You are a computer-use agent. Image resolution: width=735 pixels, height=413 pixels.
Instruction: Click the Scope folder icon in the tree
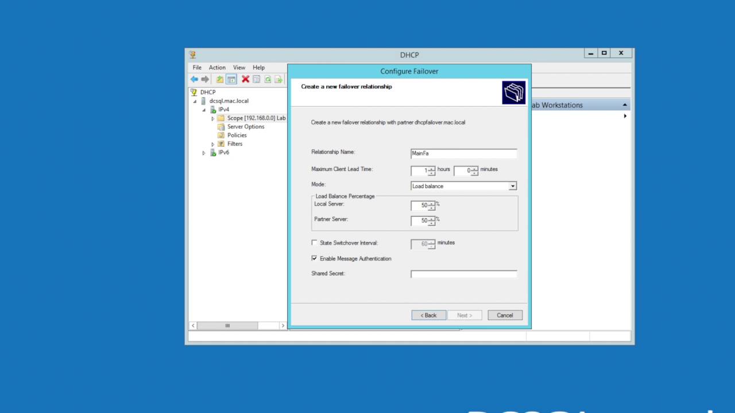221,118
